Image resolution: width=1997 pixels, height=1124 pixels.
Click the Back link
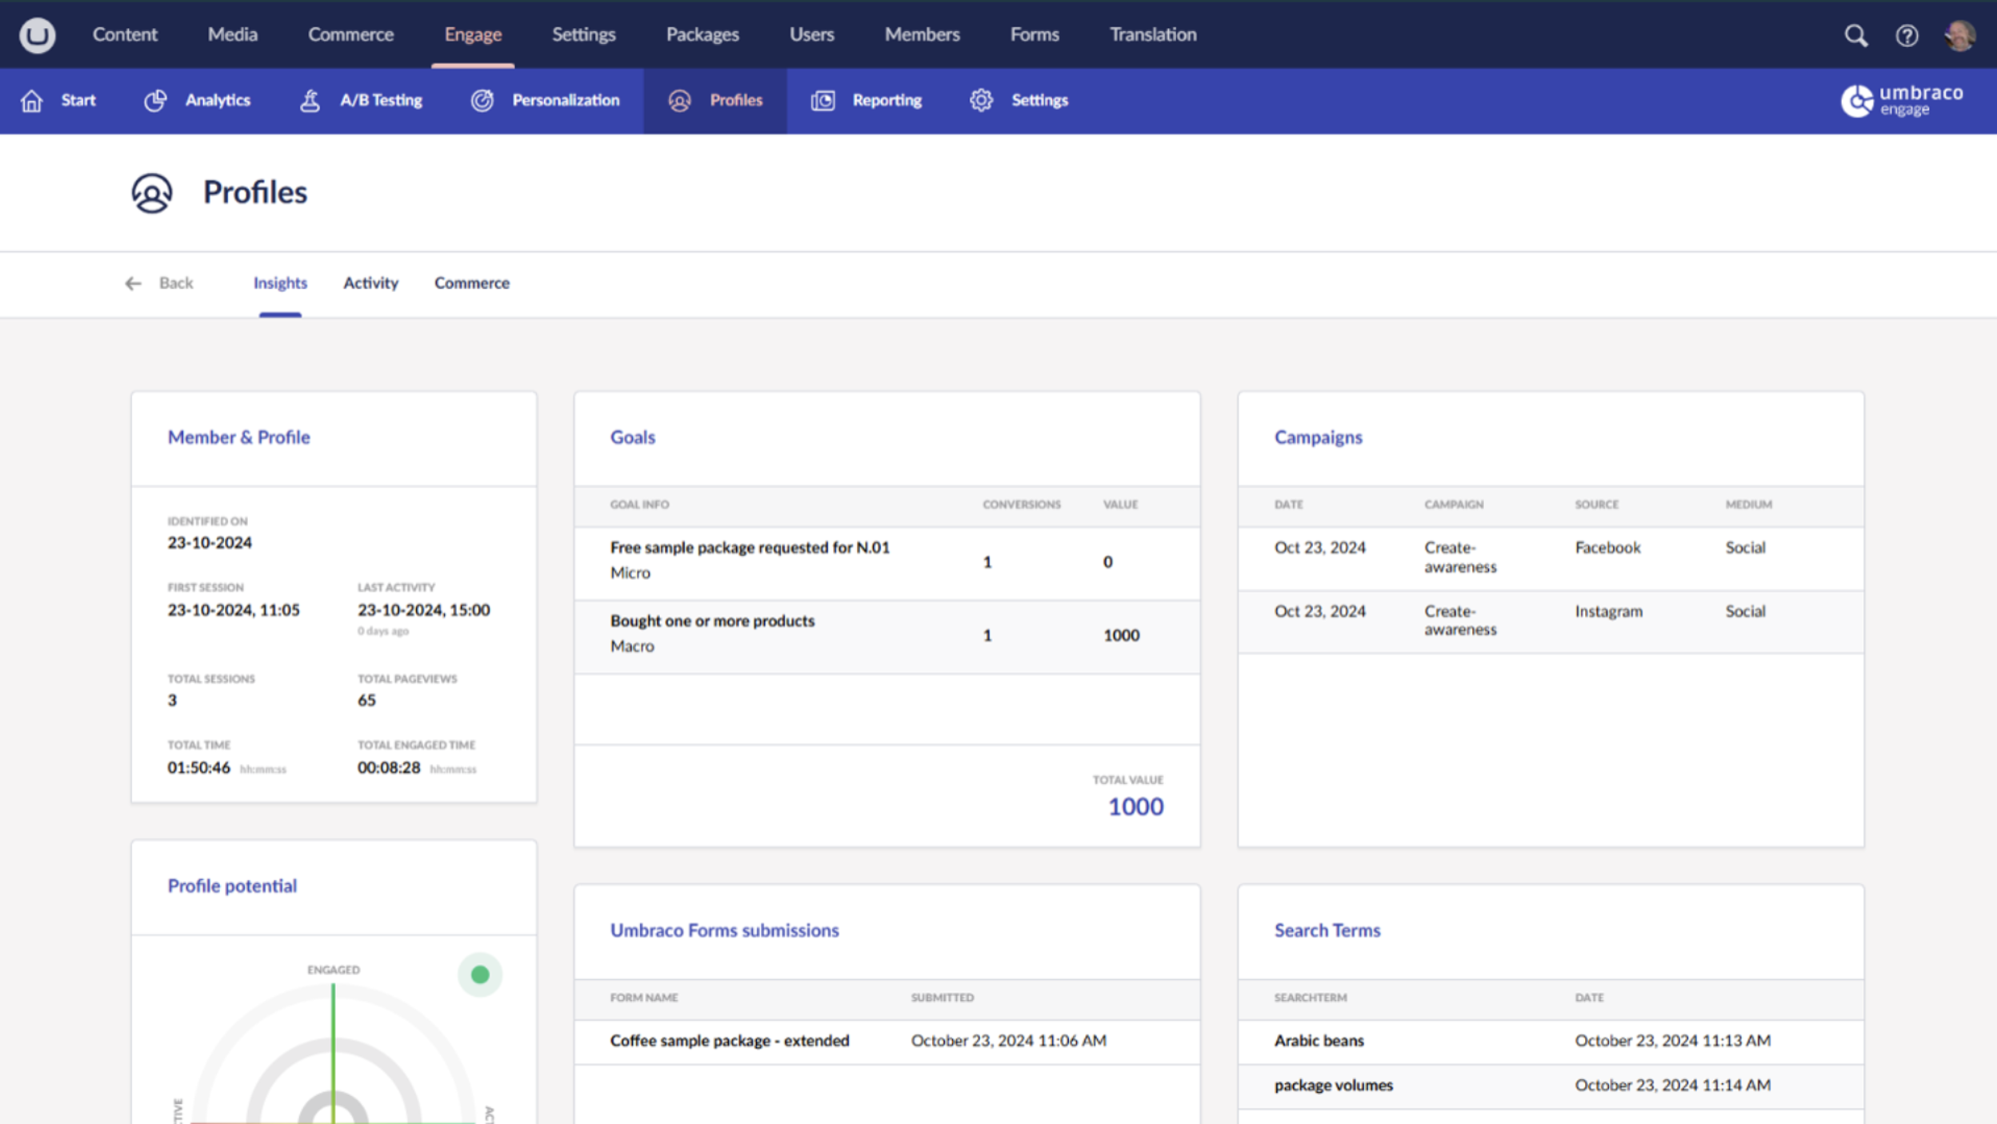click(x=176, y=283)
